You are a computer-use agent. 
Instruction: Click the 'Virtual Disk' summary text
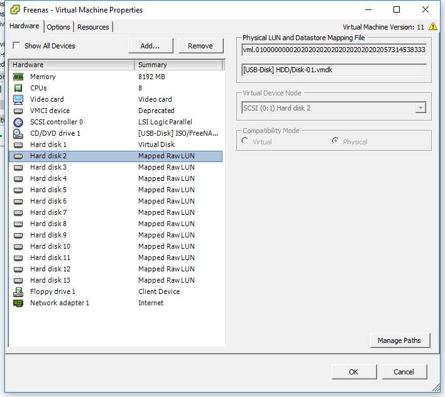point(157,145)
